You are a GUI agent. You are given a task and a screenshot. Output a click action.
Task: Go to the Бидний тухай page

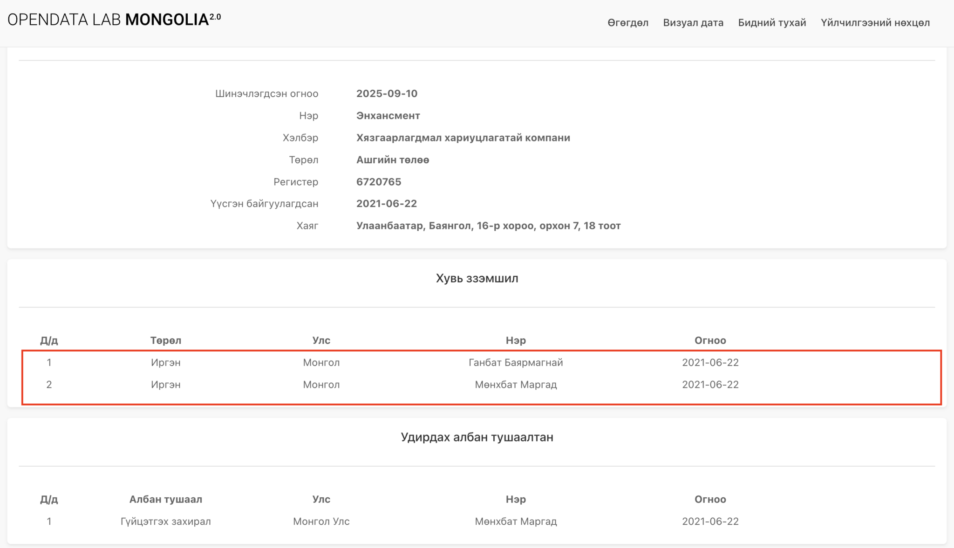click(771, 22)
